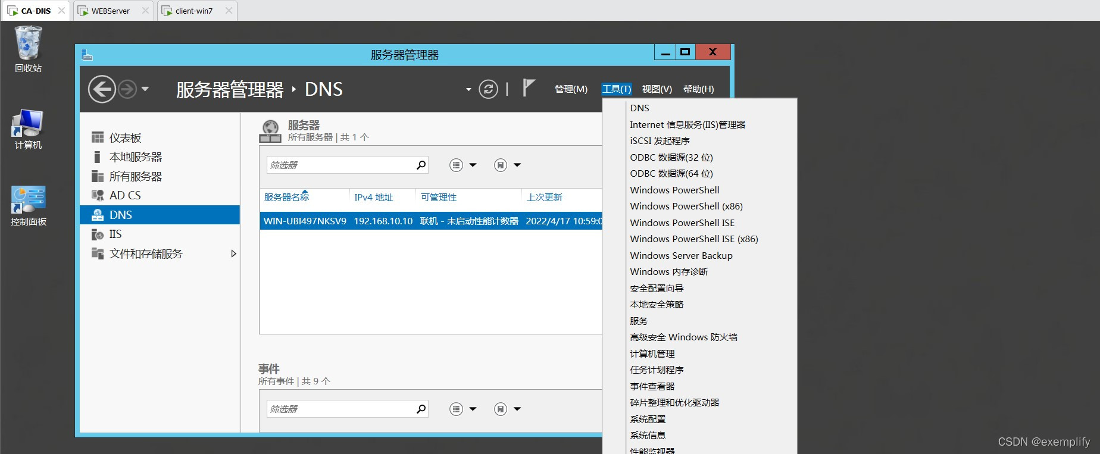The image size is (1100, 454).
Task: Click the IIS role icon
Action: [x=98, y=234]
